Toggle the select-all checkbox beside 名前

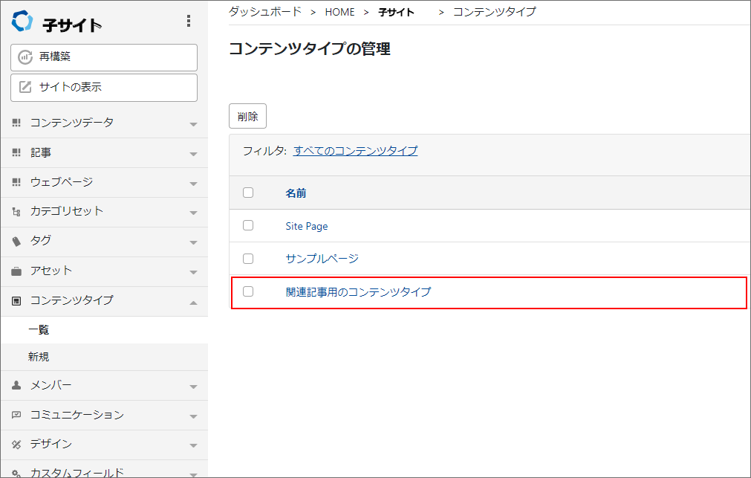tap(248, 193)
